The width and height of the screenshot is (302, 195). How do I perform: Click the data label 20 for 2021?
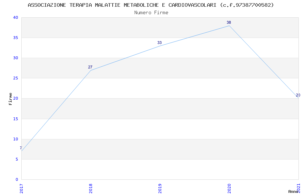298,95
